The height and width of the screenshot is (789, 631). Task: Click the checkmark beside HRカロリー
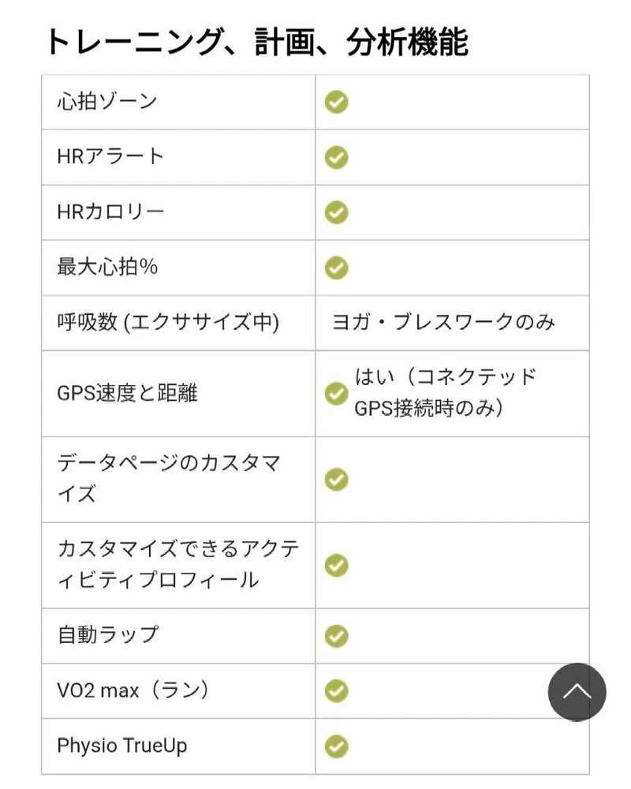coord(337,213)
